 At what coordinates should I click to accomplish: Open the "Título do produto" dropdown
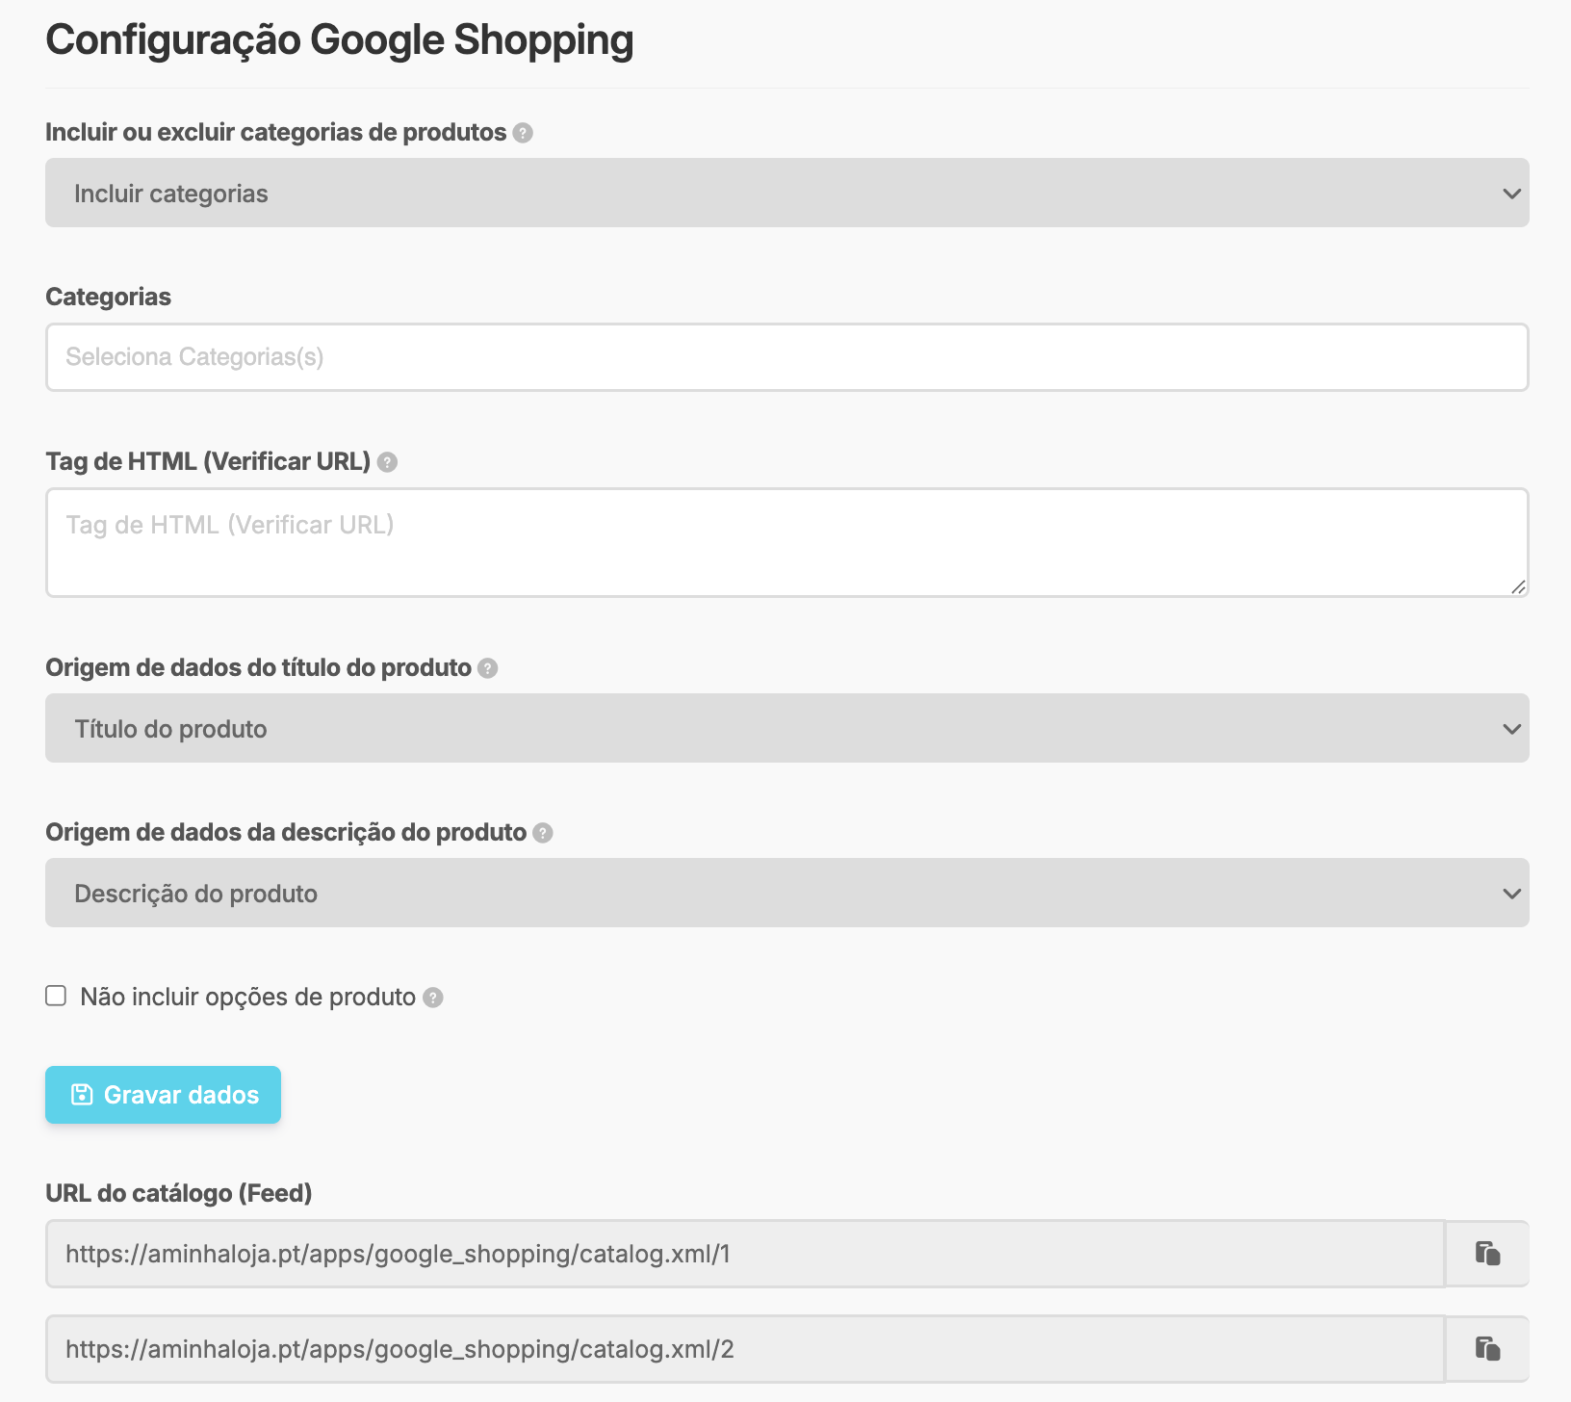(785, 728)
